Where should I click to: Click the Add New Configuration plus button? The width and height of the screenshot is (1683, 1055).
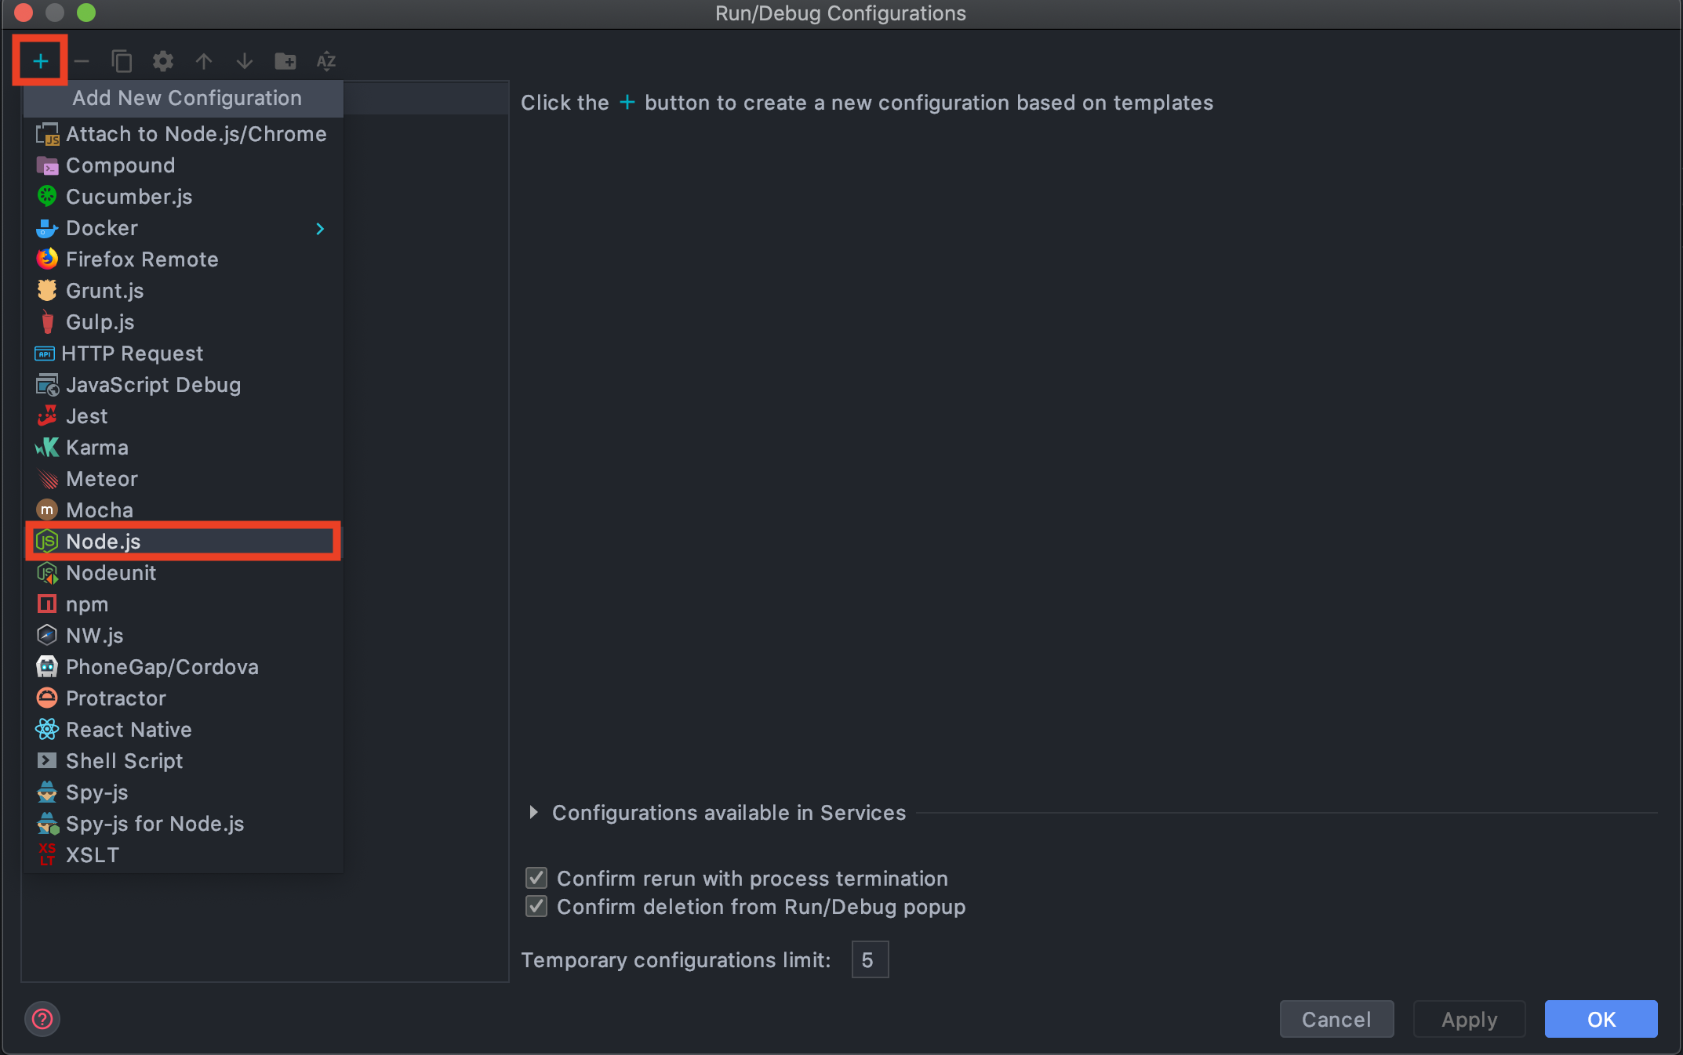pos(40,60)
